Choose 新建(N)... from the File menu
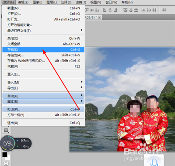 pyautogui.click(x=43, y=8)
